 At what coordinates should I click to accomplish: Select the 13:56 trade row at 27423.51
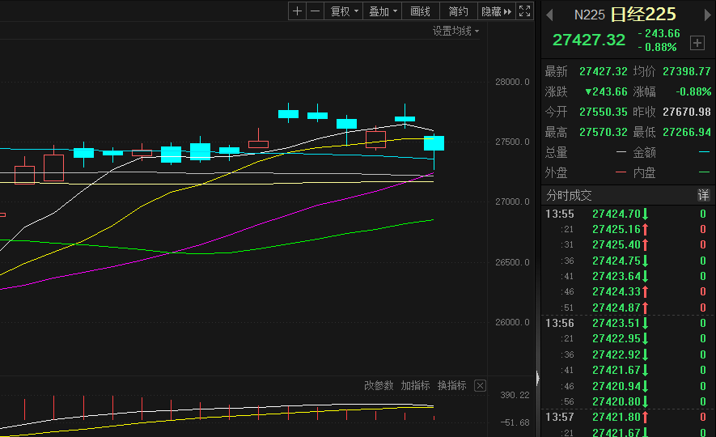coord(629,323)
